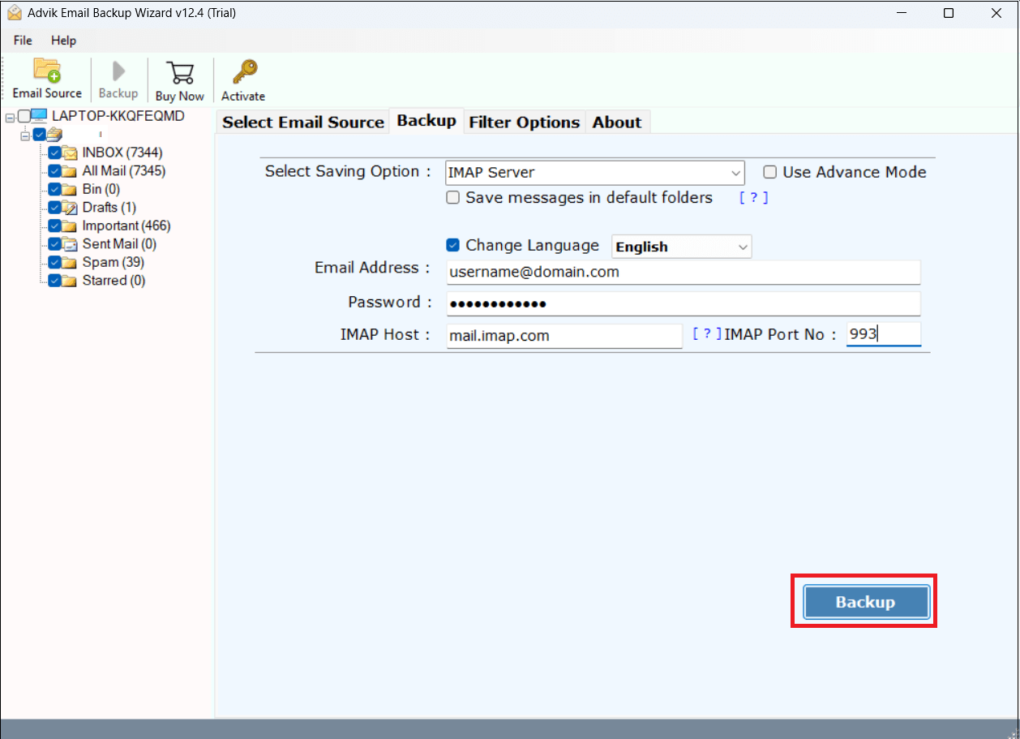Uncheck the Sent Mail checkbox
Image resolution: width=1020 pixels, height=739 pixels.
[54, 244]
